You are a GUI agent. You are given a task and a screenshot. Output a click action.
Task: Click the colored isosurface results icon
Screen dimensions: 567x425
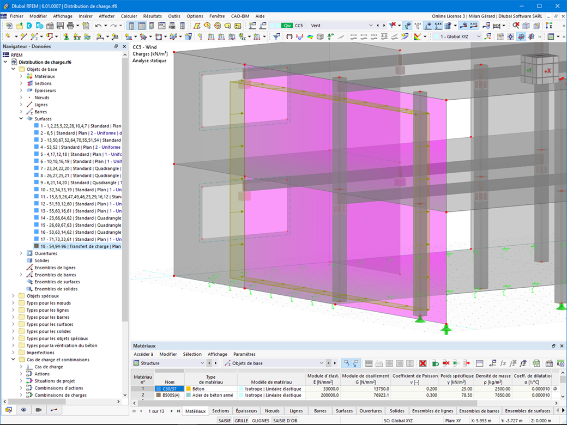(x=310, y=37)
